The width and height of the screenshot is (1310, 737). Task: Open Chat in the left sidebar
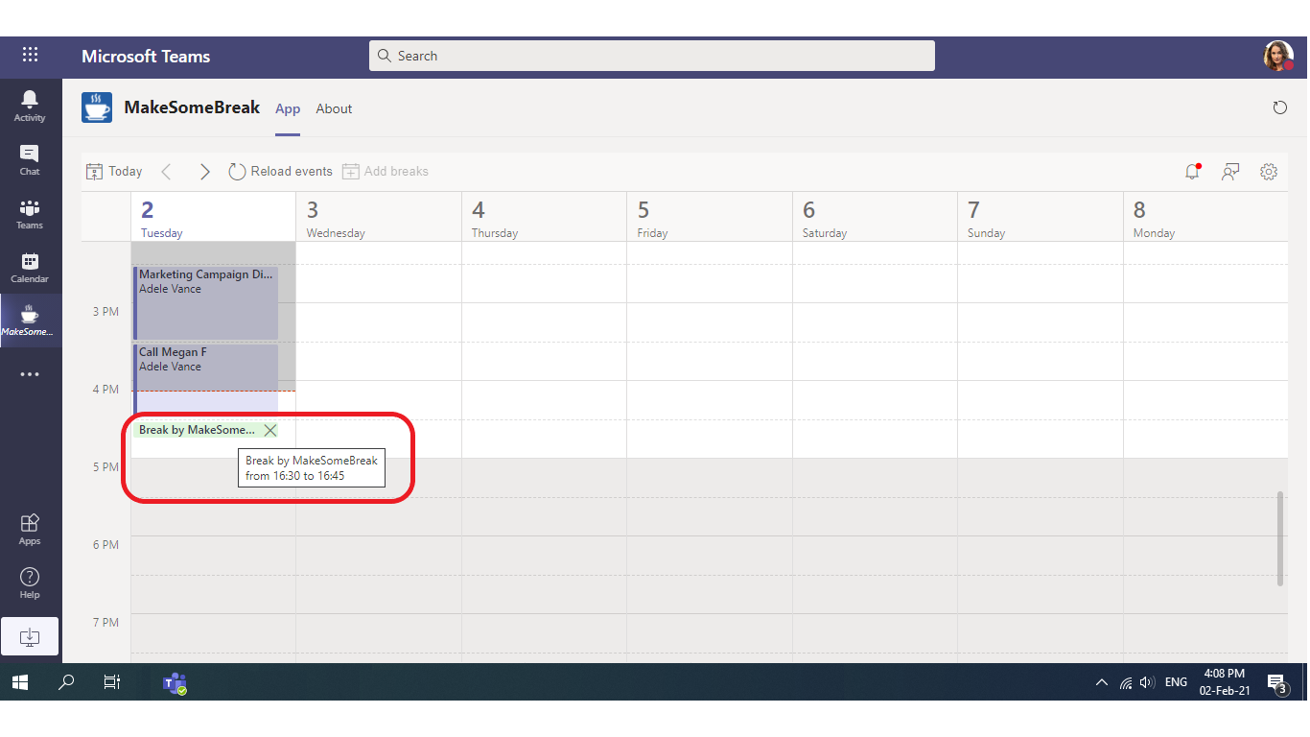pyautogui.click(x=30, y=159)
